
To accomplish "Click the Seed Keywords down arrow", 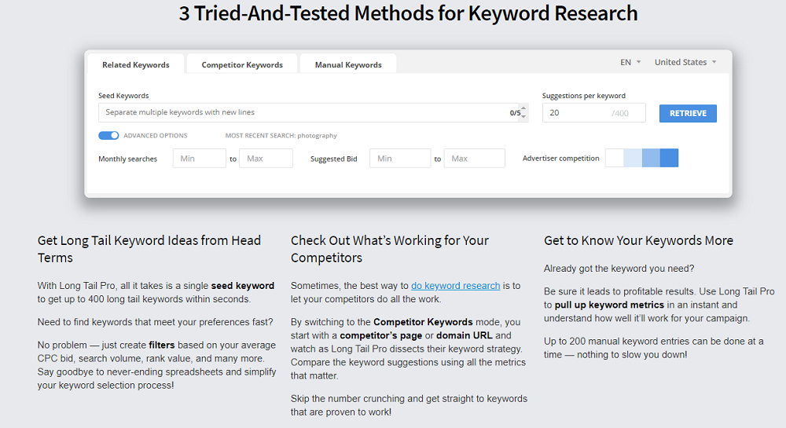I will (x=524, y=116).
